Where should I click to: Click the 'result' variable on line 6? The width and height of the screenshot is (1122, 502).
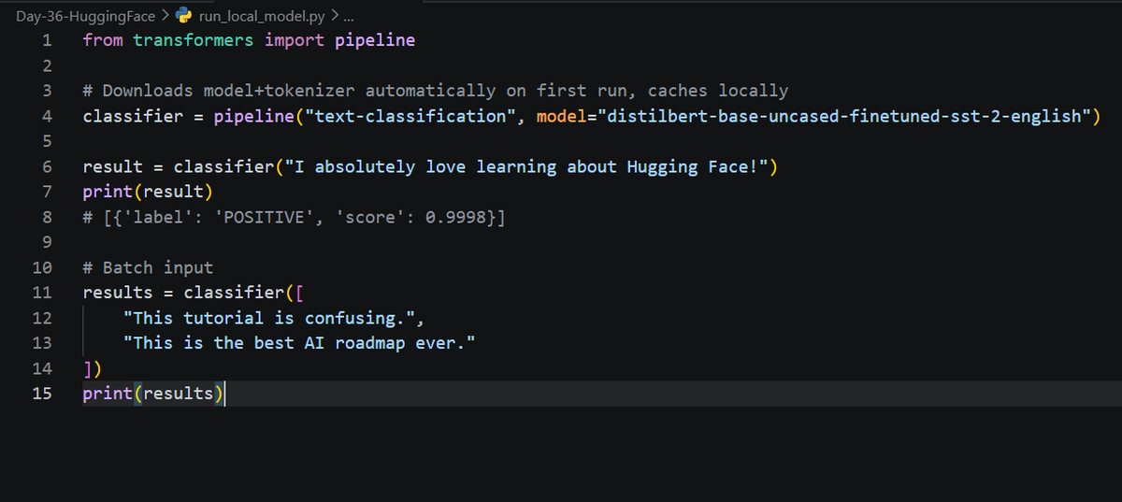[113, 166]
